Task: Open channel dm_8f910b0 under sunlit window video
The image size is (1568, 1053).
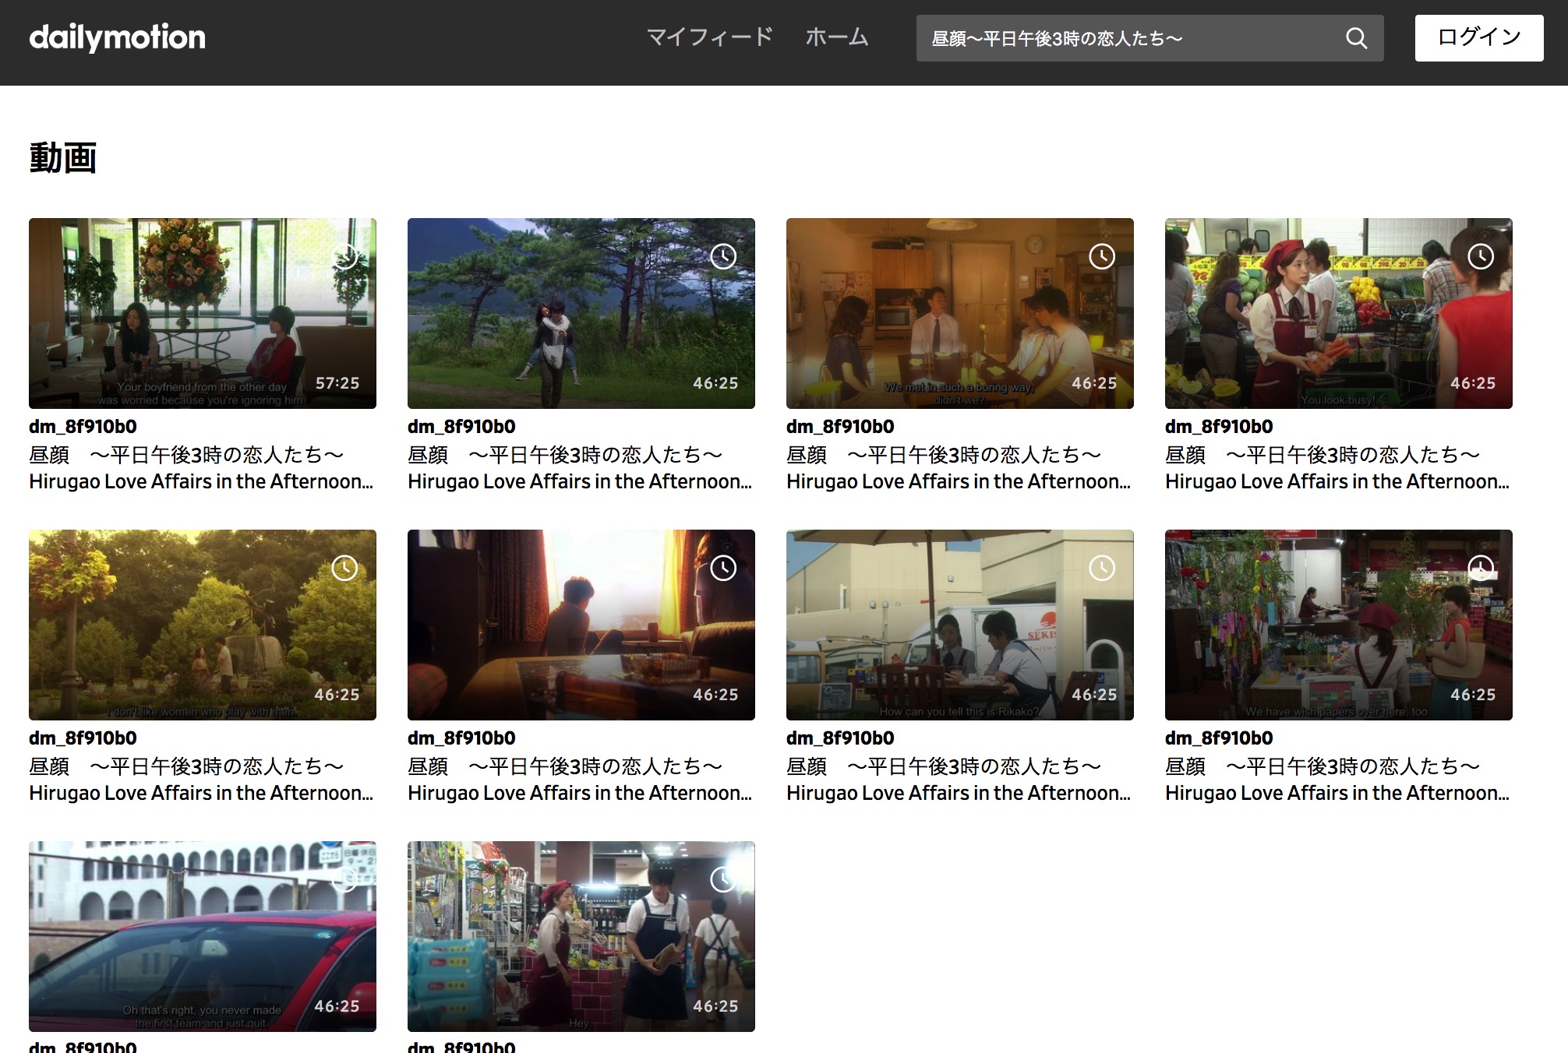Action: (x=461, y=738)
